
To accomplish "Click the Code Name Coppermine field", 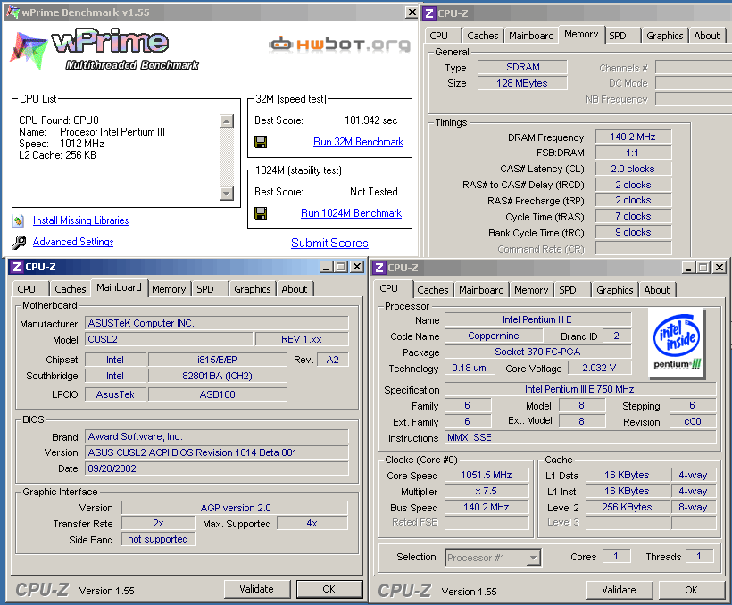I will 494,336.
